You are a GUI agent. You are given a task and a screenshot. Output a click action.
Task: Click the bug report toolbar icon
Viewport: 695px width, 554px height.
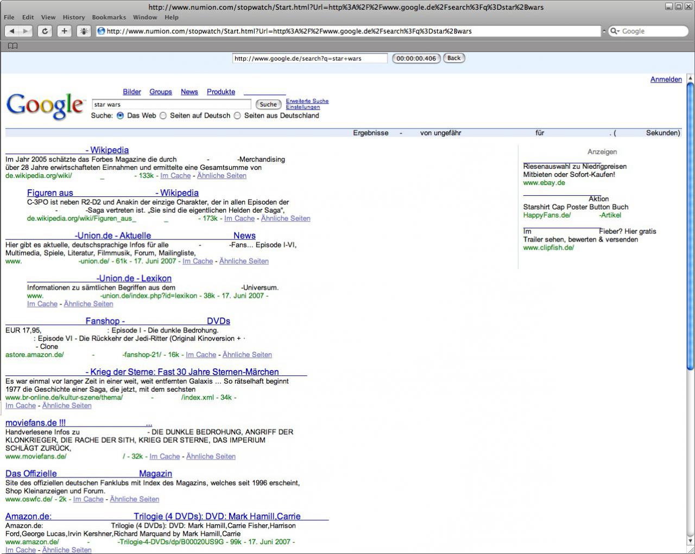84,31
